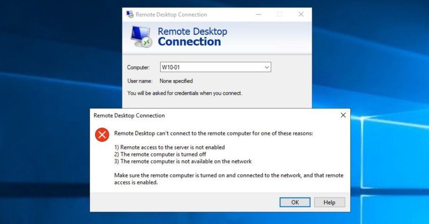Click the red error icon
The width and height of the screenshot is (429, 224).
(102, 135)
